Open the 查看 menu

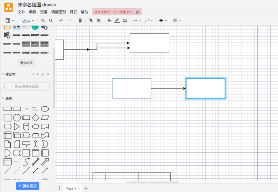44,12
